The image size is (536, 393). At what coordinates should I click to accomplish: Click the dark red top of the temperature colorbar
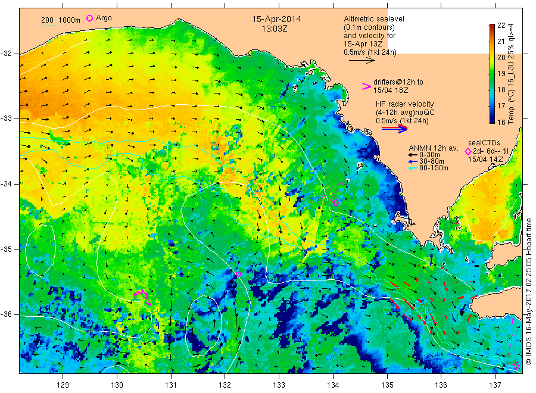pyautogui.click(x=492, y=26)
